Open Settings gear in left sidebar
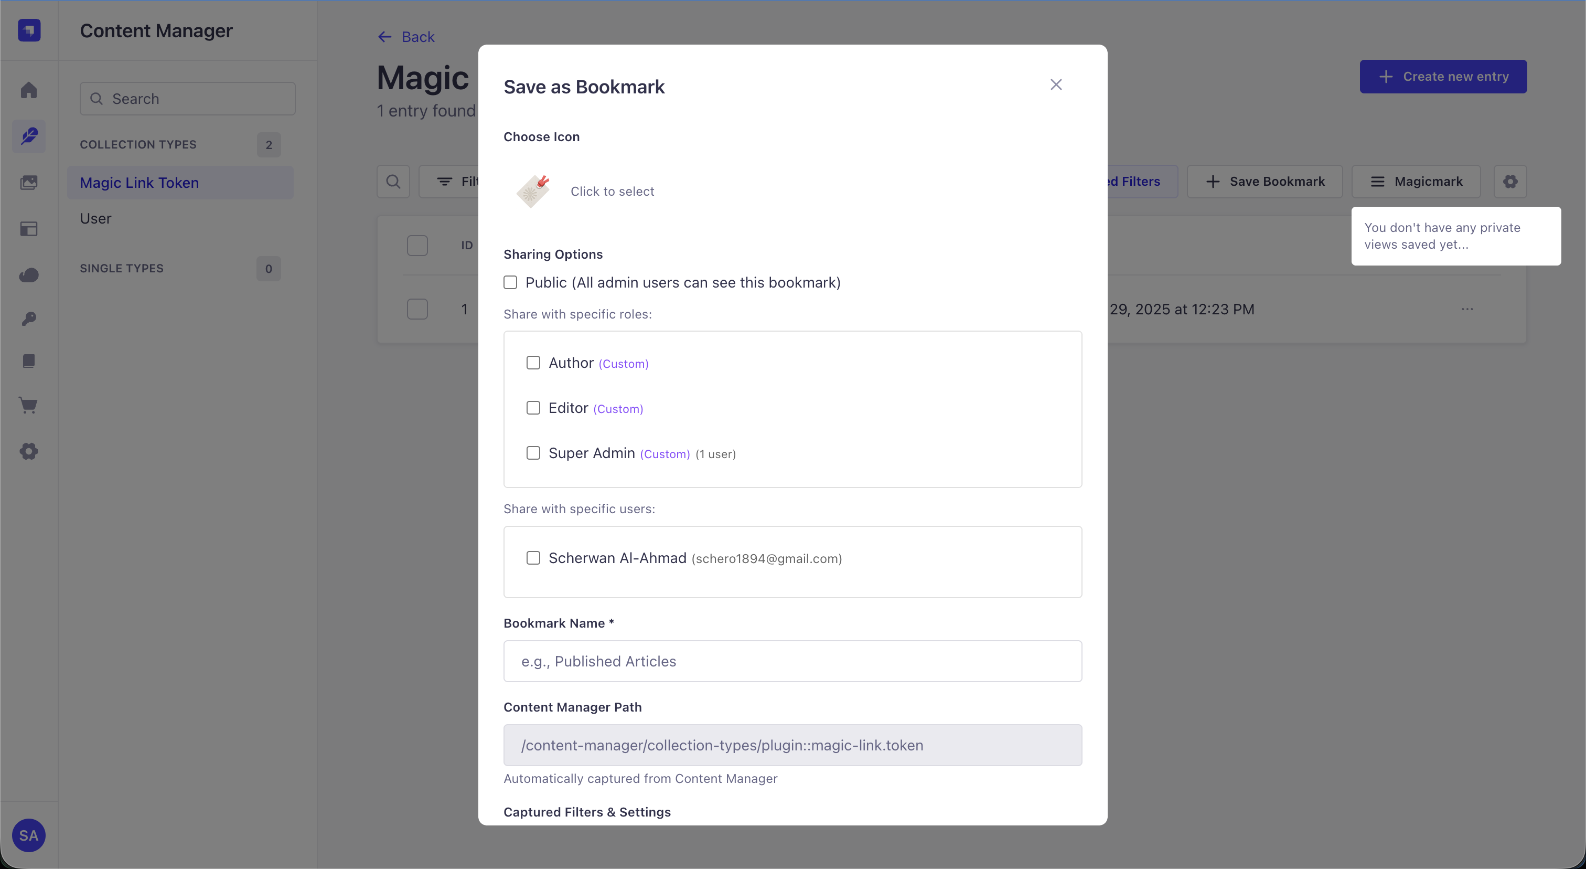 pyautogui.click(x=29, y=451)
